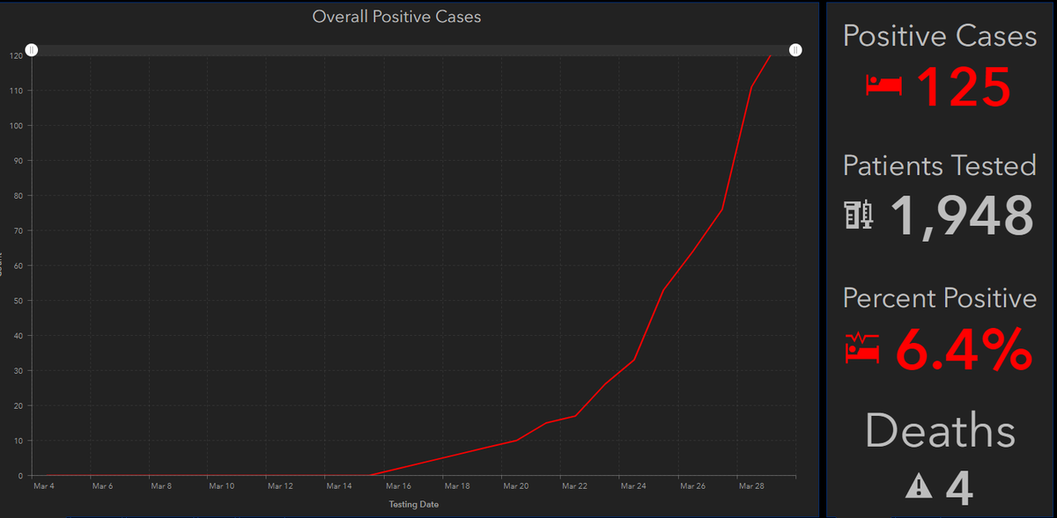Click the Mar 4 x-axis label

[x=42, y=485]
